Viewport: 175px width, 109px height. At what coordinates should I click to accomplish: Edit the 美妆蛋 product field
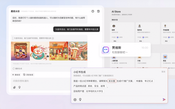[x=112, y=81]
